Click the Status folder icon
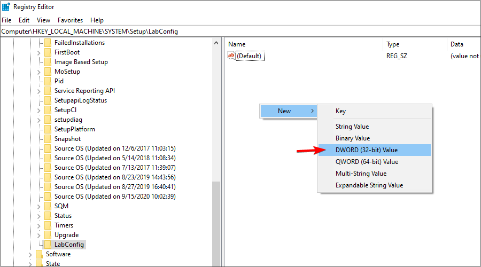Viewport: 481px width, 267px height. [48, 216]
